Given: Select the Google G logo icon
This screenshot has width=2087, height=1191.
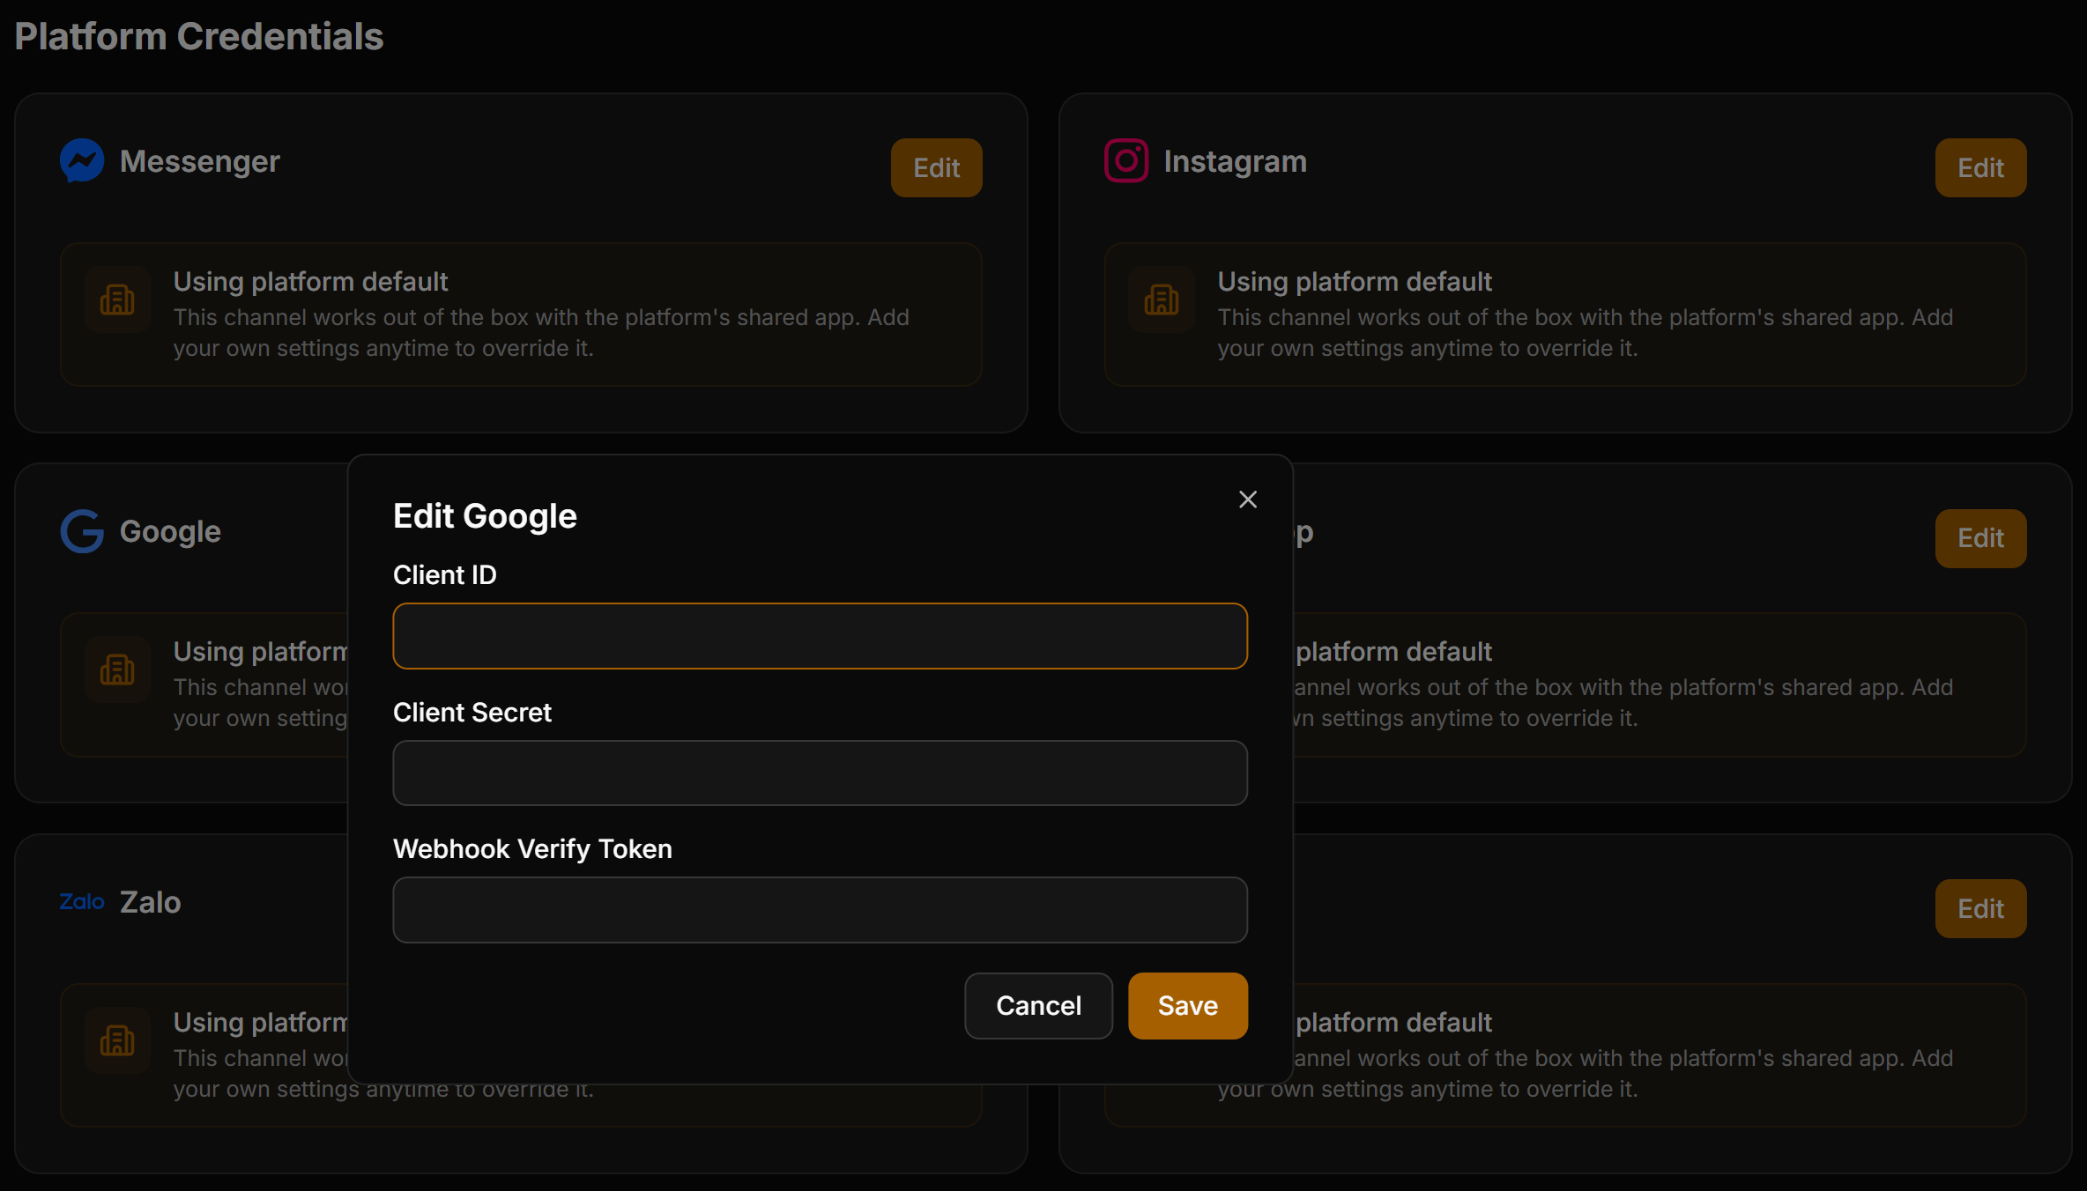Looking at the screenshot, I should [82, 531].
